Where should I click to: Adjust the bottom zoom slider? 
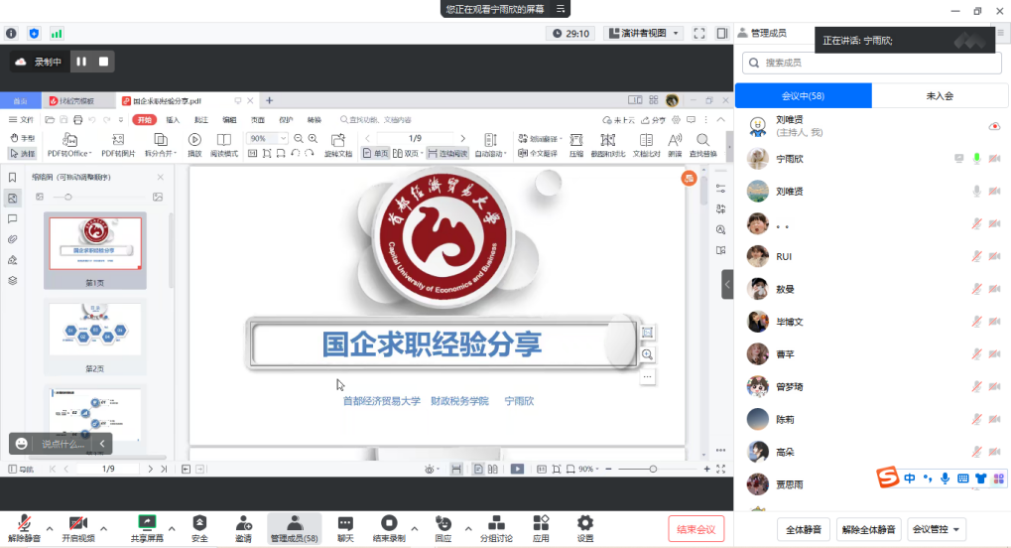click(x=653, y=470)
